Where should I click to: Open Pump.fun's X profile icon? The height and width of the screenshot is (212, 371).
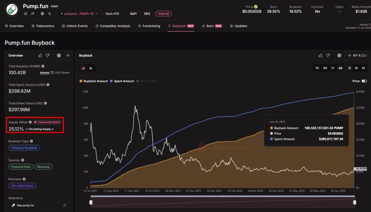50,14
